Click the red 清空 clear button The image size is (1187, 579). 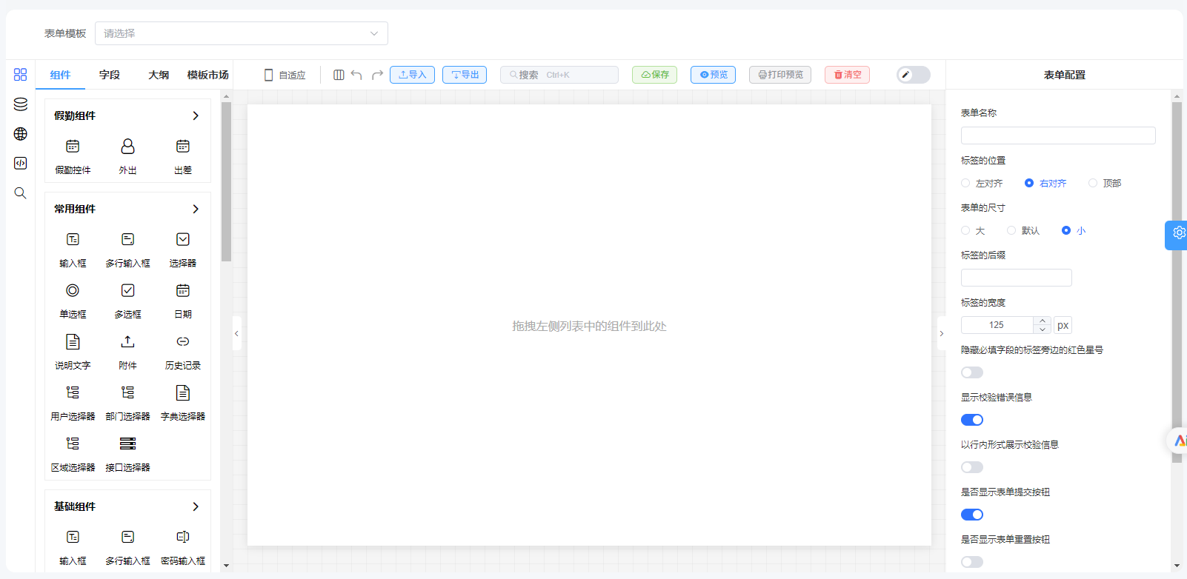click(x=847, y=75)
